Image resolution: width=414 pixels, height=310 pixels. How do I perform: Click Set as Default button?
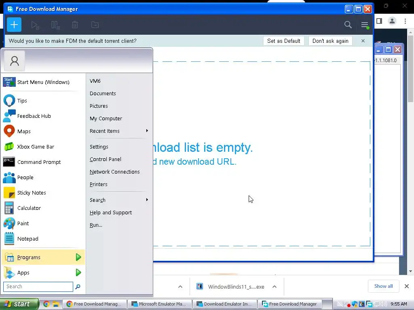tap(283, 41)
